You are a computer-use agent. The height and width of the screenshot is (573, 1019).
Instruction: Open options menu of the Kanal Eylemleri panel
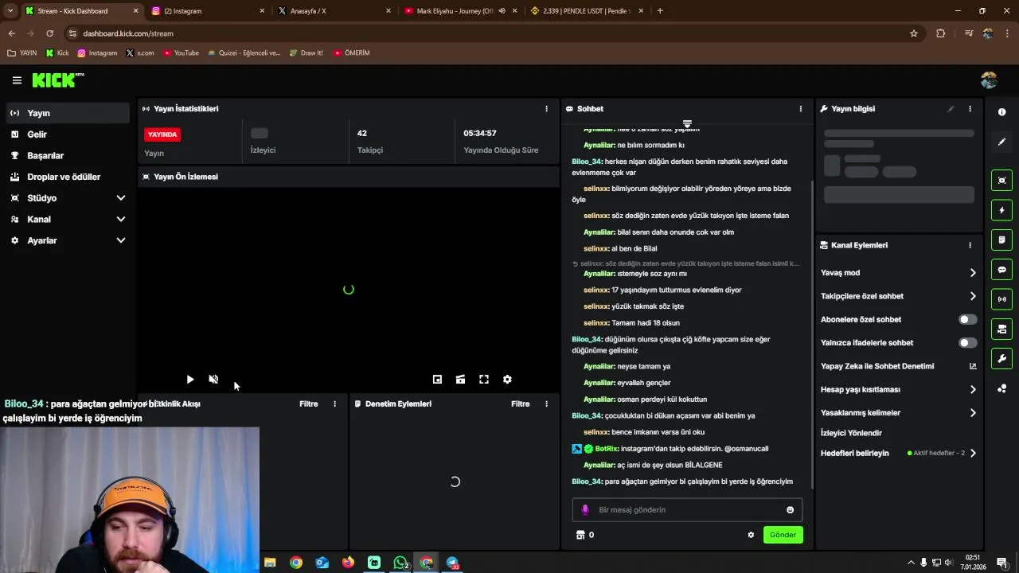pyautogui.click(x=970, y=245)
